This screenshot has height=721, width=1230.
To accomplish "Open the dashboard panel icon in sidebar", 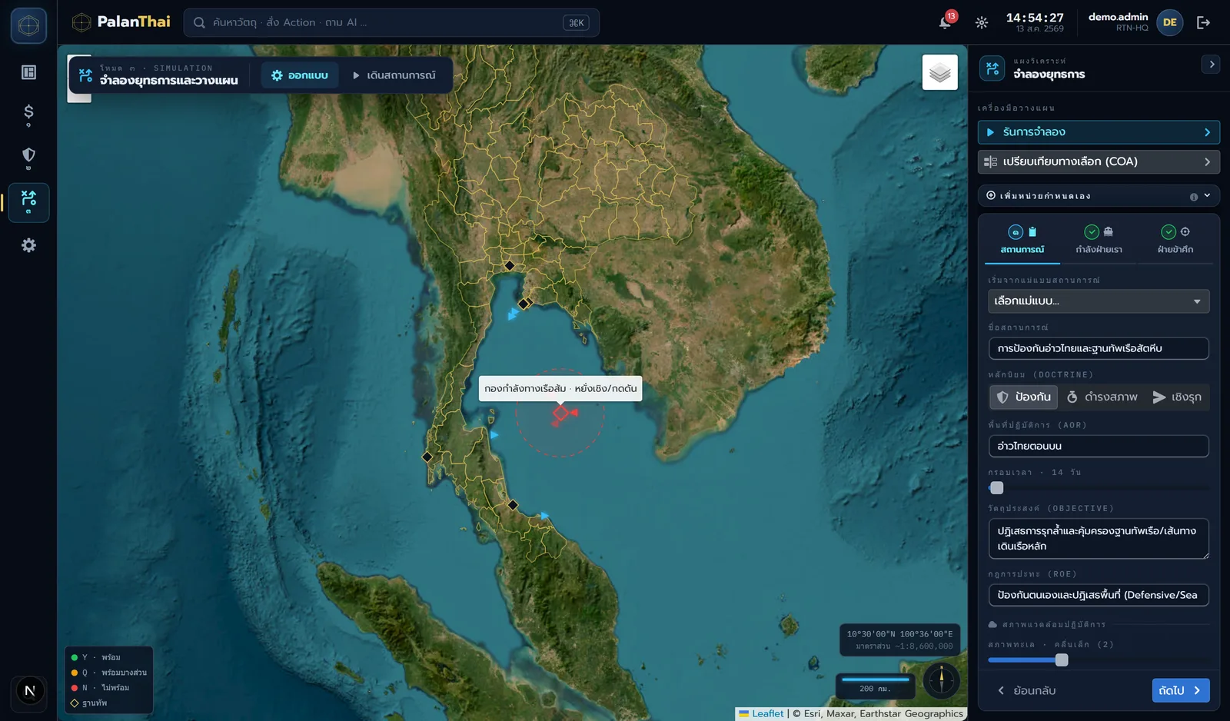I will [28, 72].
